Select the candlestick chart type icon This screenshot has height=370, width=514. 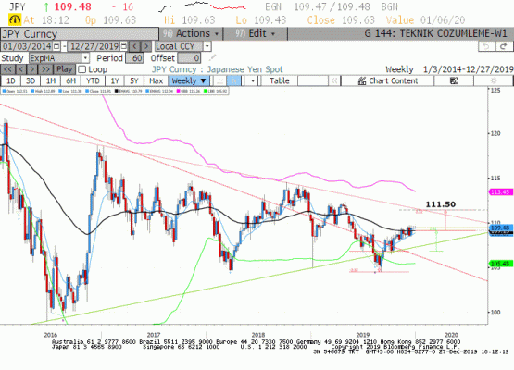234,80
